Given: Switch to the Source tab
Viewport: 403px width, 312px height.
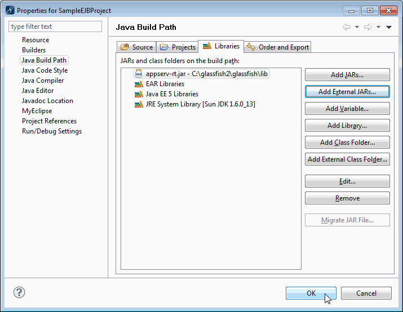Looking at the screenshot, I should pyautogui.click(x=136, y=47).
